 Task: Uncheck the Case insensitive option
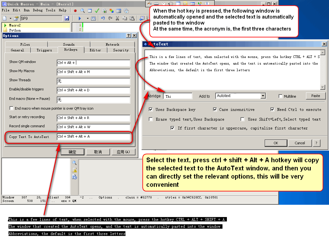(x=215, y=110)
